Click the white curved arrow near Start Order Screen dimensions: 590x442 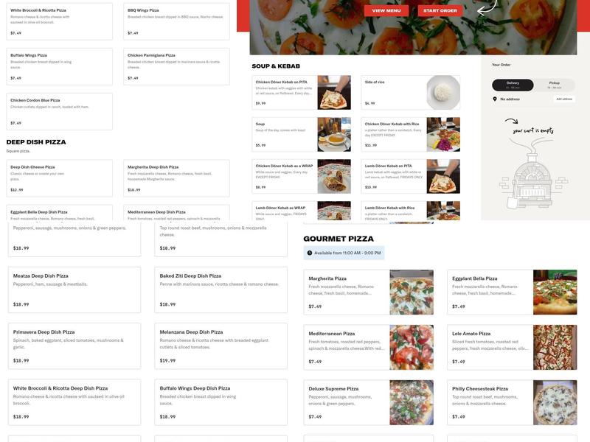click(487, 8)
